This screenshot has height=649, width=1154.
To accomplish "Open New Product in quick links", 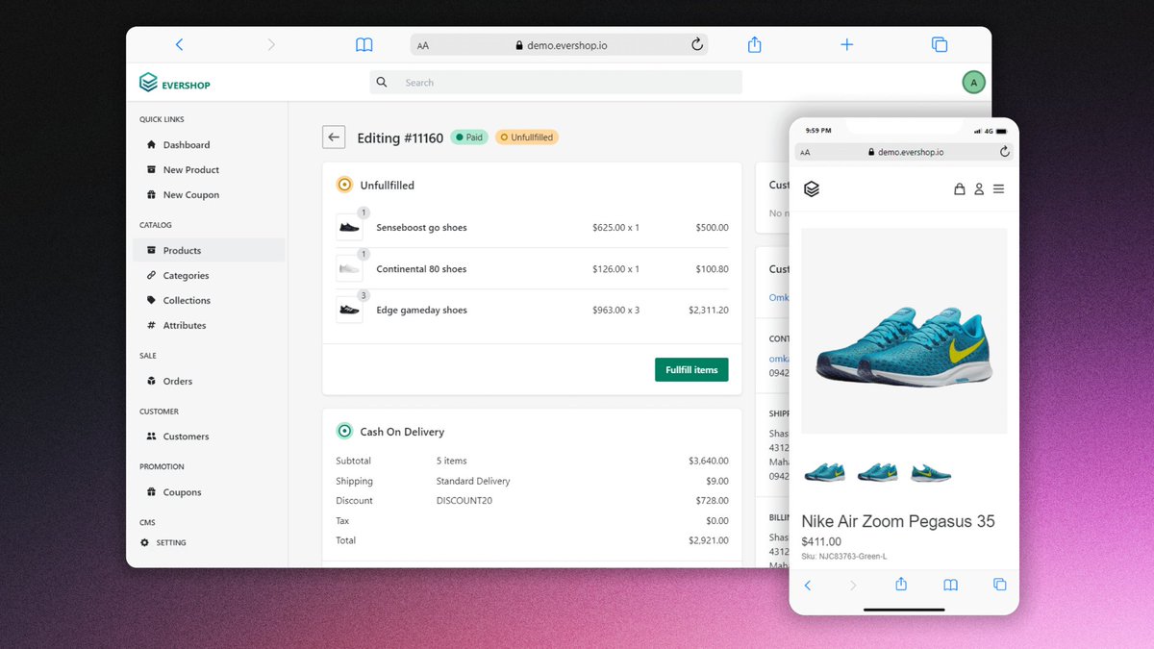I will tap(191, 170).
